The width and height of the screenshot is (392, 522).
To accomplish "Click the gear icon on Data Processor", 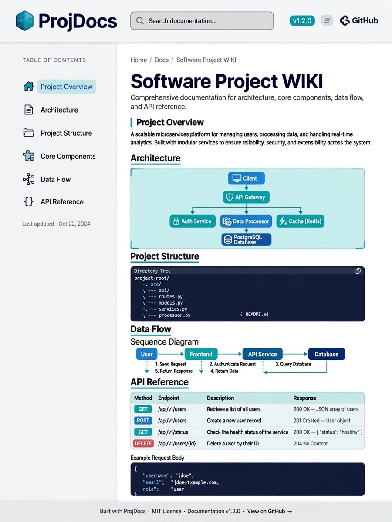I will pos(227,221).
